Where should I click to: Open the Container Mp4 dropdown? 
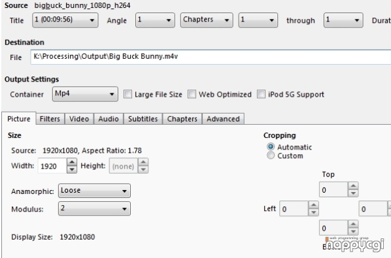pos(85,94)
